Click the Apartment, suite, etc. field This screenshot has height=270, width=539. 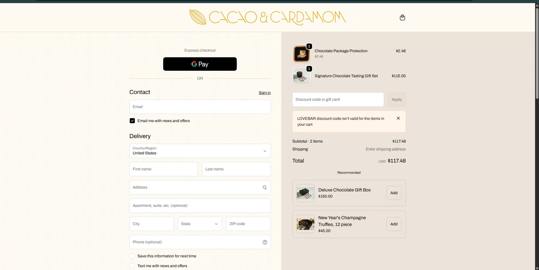tap(200, 206)
